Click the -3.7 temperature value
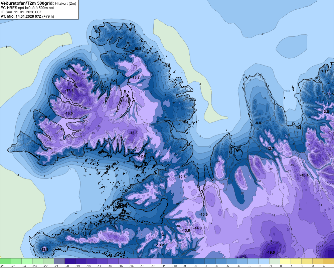 pyautogui.click(x=168, y=65)
